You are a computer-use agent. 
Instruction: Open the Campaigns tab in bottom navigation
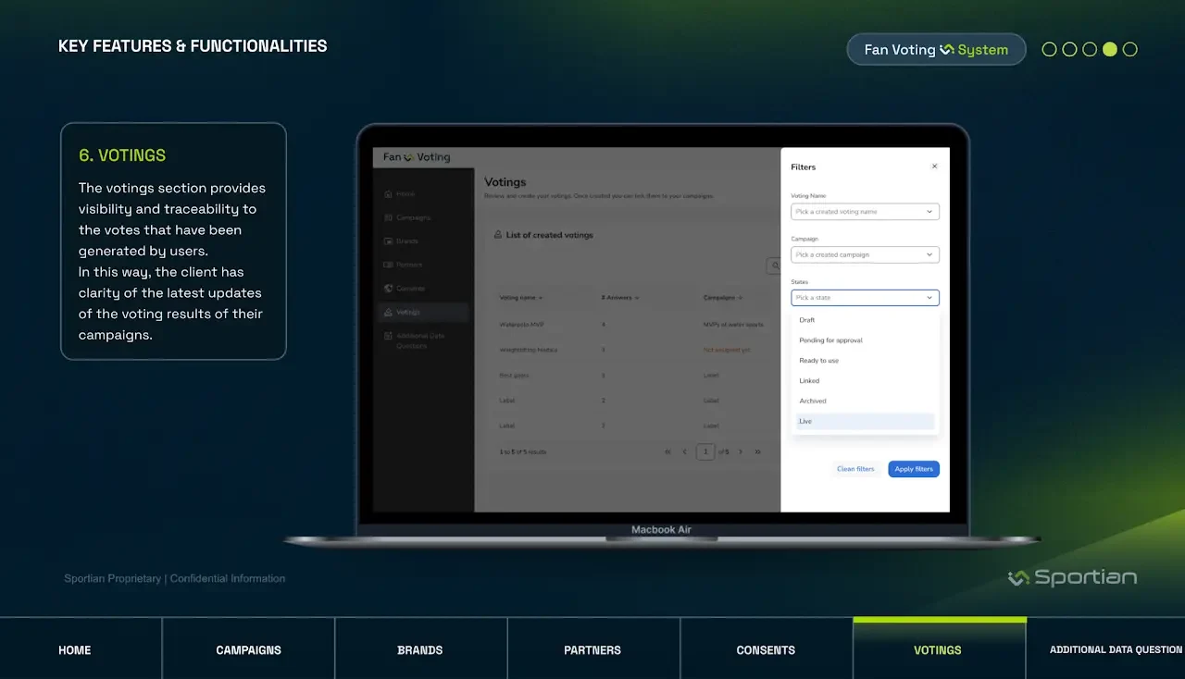click(248, 650)
